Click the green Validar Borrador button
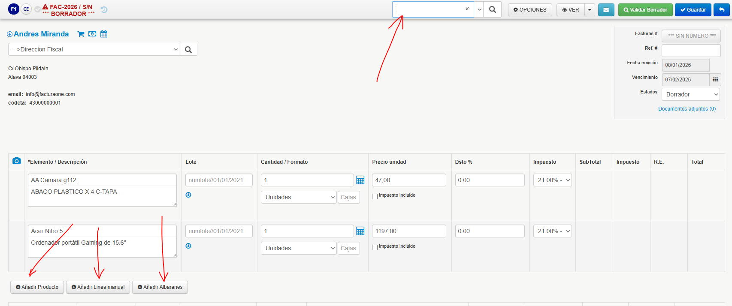Viewport: 732px width, 306px height. click(x=645, y=10)
